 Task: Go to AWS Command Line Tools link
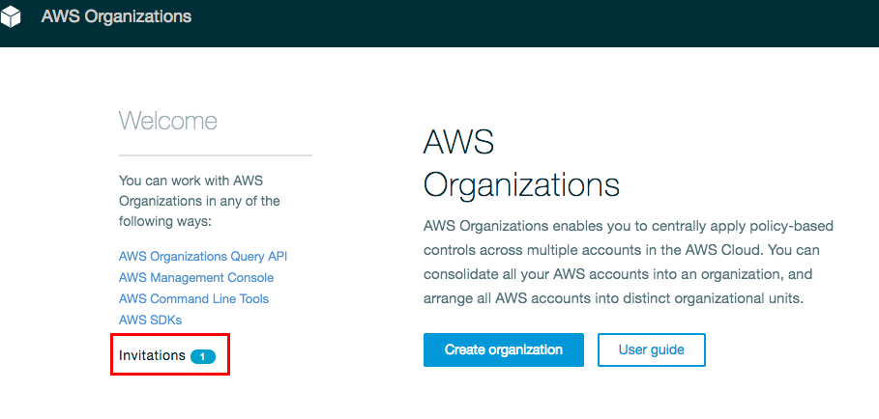point(193,299)
